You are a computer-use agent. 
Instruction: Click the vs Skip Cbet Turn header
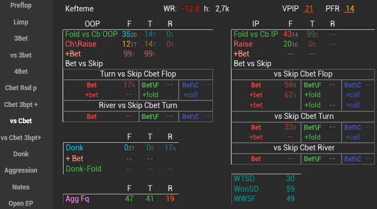304,116
